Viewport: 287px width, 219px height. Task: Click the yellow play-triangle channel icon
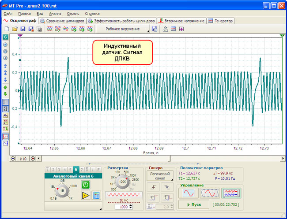pos(86,196)
